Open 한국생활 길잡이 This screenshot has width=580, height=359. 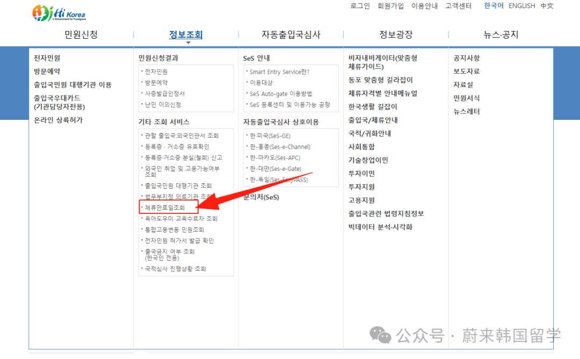pyautogui.click(x=373, y=107)
